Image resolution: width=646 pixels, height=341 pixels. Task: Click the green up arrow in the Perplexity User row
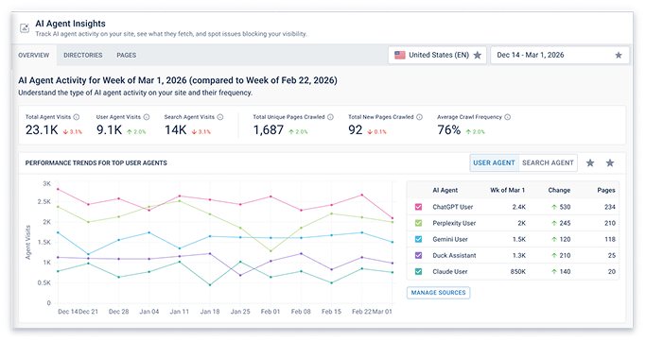tap(554, 223)
